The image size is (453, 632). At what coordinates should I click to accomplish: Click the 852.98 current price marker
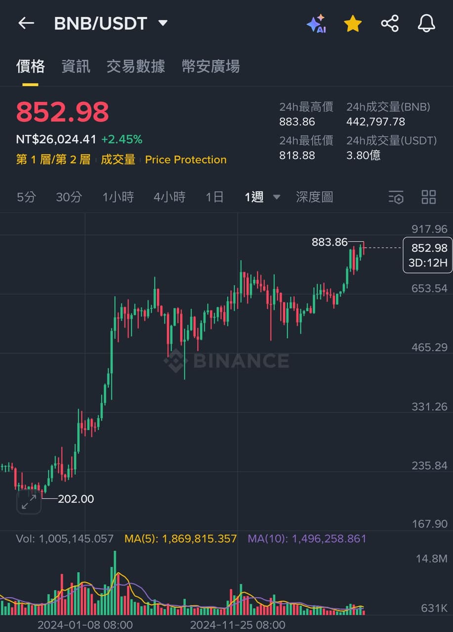tap(428, 255)
